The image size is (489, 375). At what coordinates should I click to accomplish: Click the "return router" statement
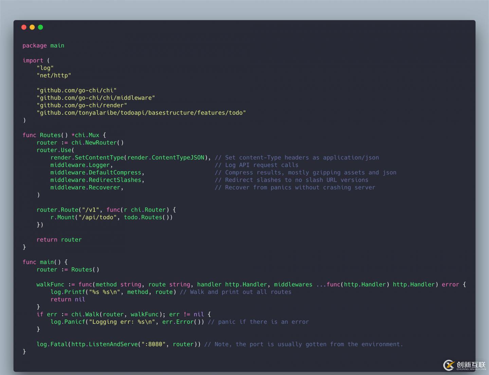pos(59,240)
